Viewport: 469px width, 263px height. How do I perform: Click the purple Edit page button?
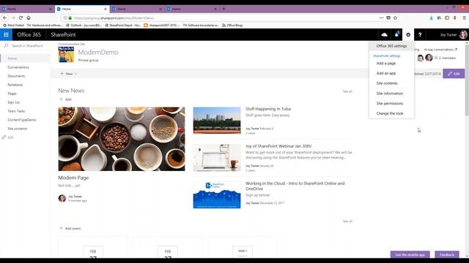coord(454,74)
